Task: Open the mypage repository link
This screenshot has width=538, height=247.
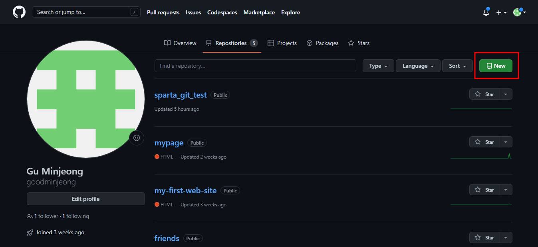Action: 169,143
